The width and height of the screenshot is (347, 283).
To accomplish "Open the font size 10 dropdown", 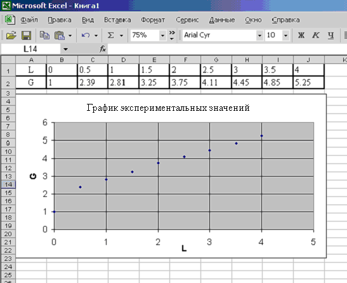I will point(285,35).
